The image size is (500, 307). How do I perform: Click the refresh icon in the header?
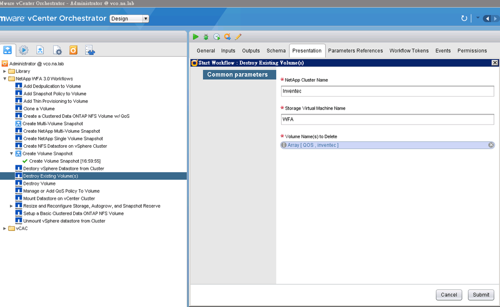pyautogui.click(x=464, y=19)
